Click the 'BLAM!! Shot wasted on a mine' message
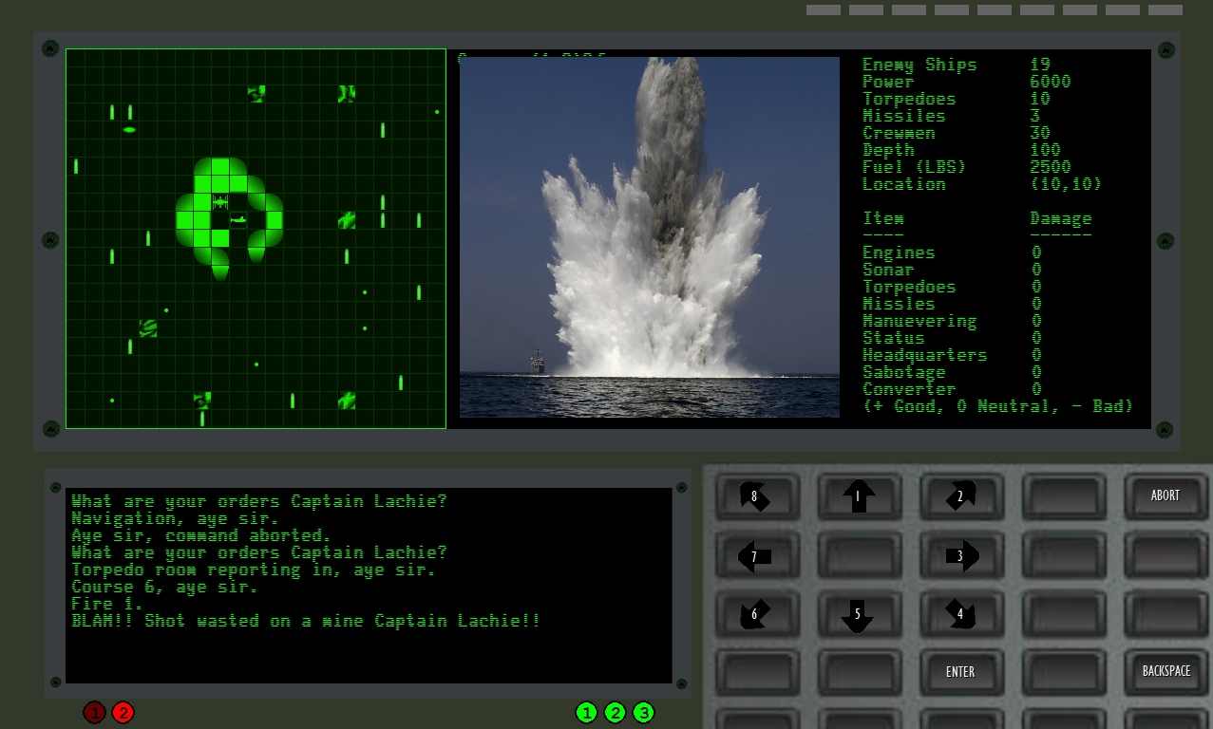The image size is (1213, 729). (306, 621)
